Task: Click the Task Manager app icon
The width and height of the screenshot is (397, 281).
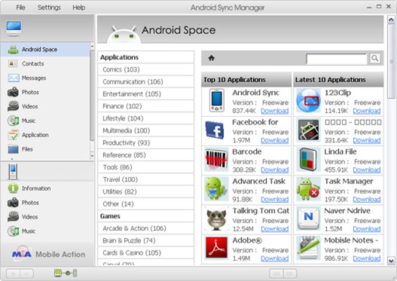Action: click(x=308, y=189)
